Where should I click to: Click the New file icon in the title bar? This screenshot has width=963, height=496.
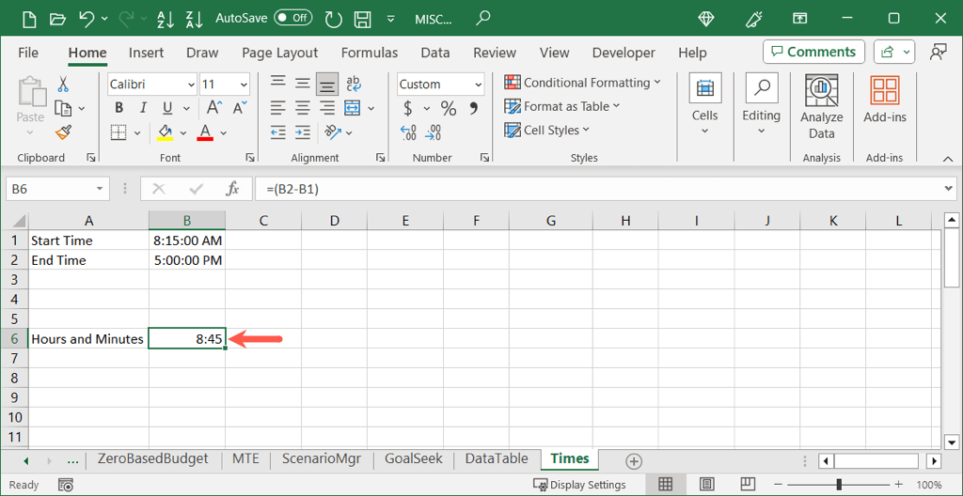[29, 19]
